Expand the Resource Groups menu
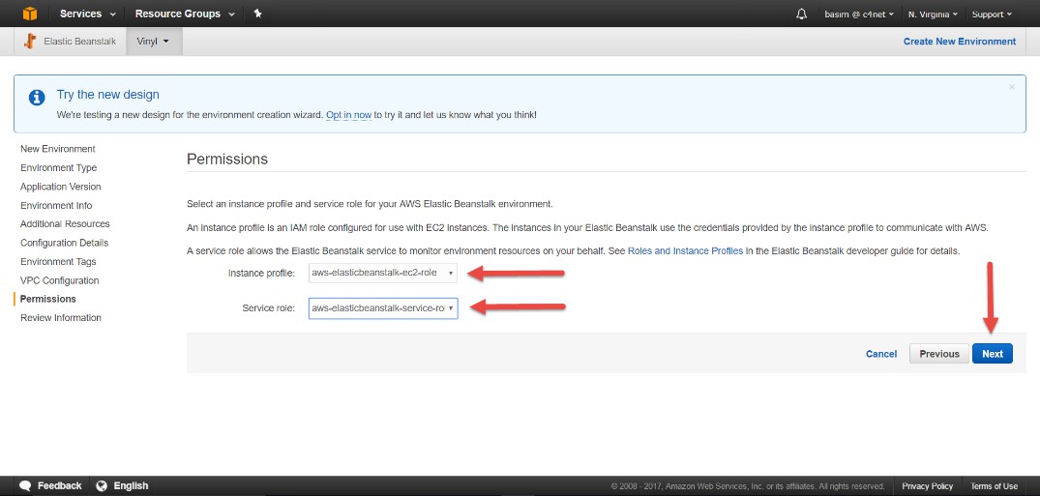1040x496 pixels. pyautogui.click(x=185, y=14)
